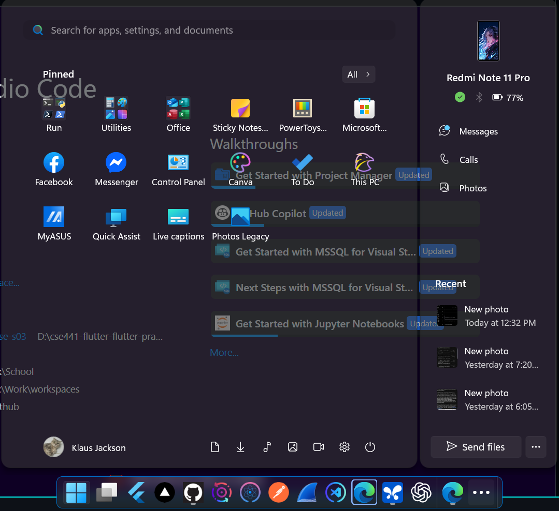The height and width of the screenshot is (511, 559).
Task: Open the Wireshark taskbar icon
Action: click(x=307, y=492)
